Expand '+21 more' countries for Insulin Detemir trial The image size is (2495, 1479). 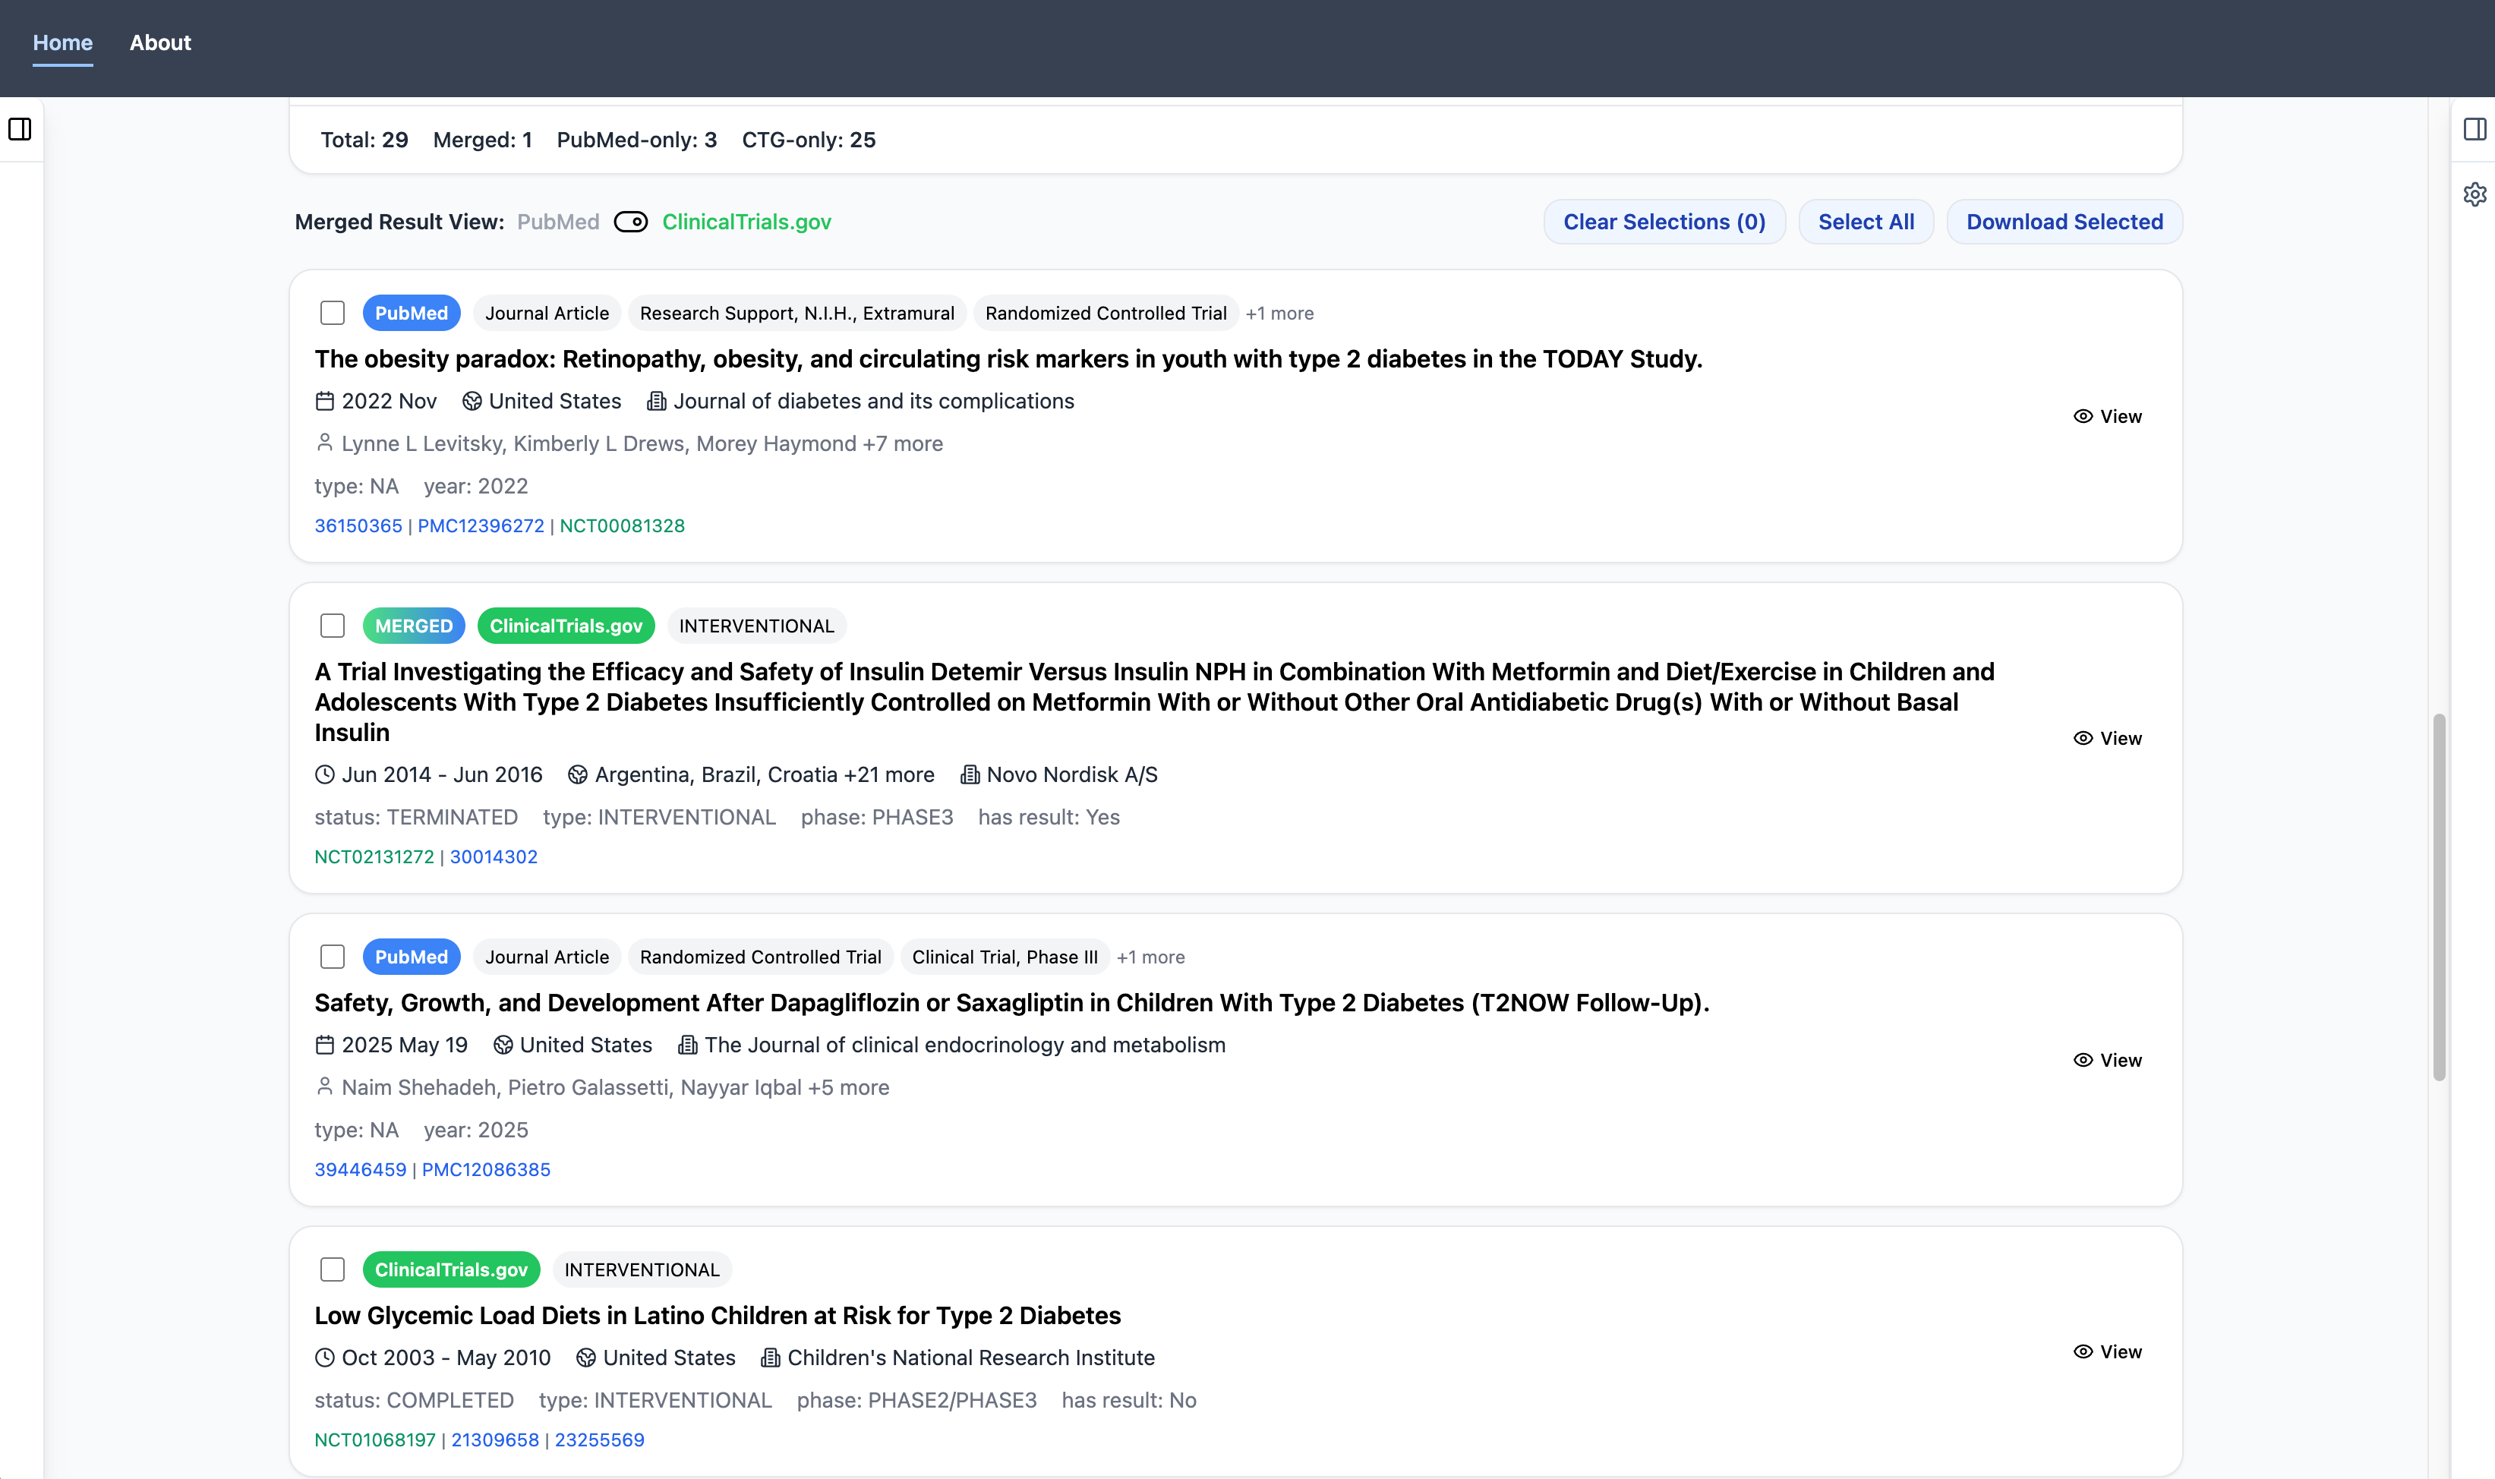point(889,775)
